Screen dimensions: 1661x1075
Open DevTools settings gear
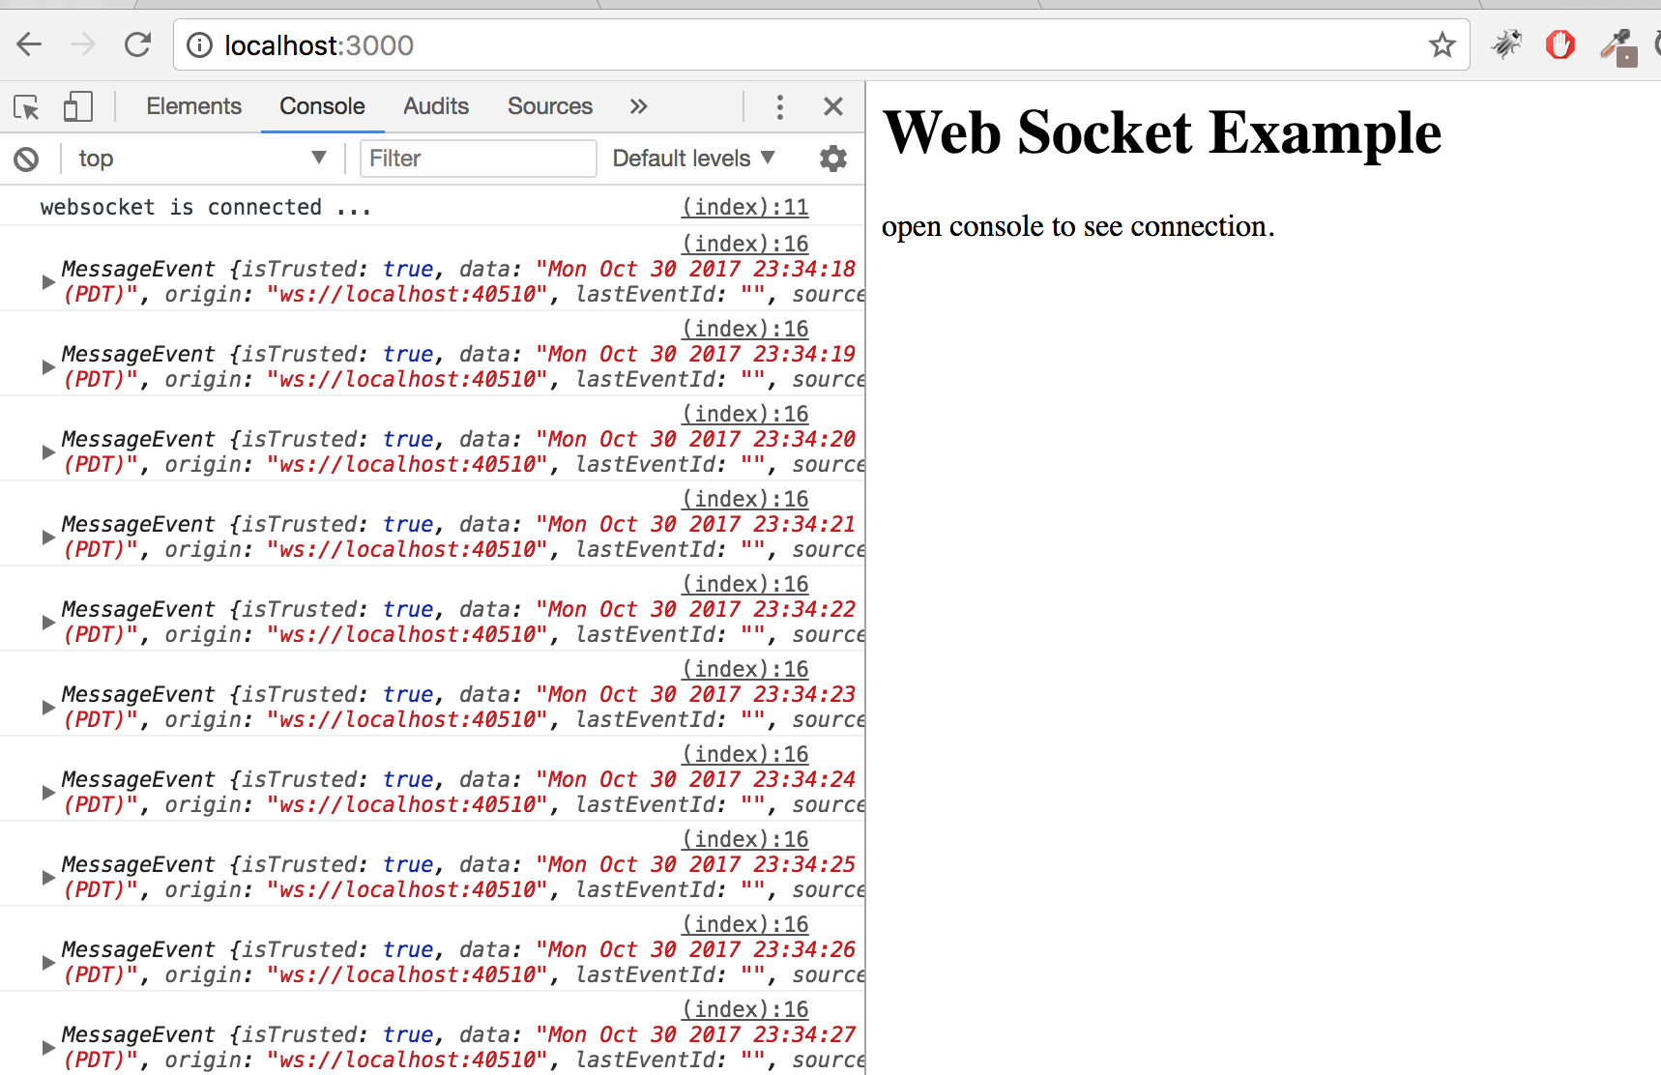[x=832, y=159]
